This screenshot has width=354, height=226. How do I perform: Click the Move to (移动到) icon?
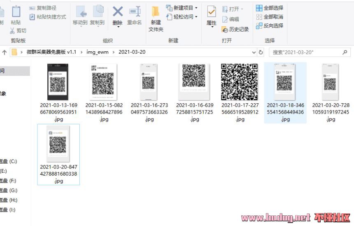81,12
